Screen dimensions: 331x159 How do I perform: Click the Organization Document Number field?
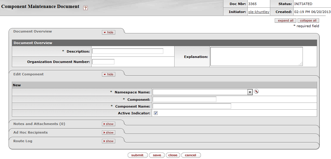click(x=103, y=62)
